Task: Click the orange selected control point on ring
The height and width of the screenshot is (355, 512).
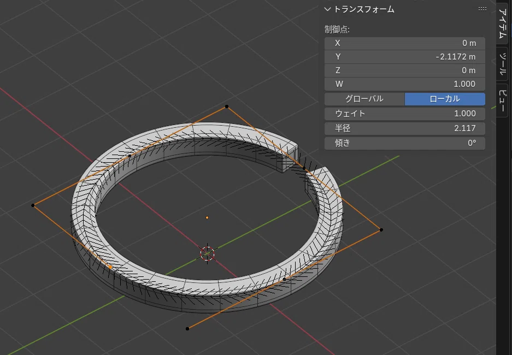Action: (x=110, y=267)
